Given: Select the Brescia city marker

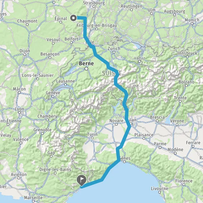Looking at the screenshot, I should pos(157,121).
